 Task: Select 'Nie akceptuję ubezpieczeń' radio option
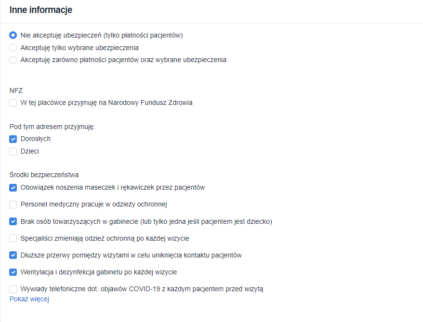pos(13,35)
